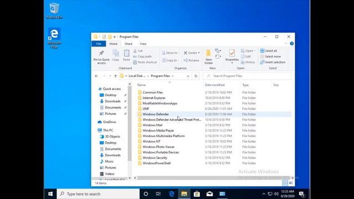The width and height of the screenshot is (354, 199).
Task: Open recent locations dropdown arrow
Action: click(x=110, y=76)
